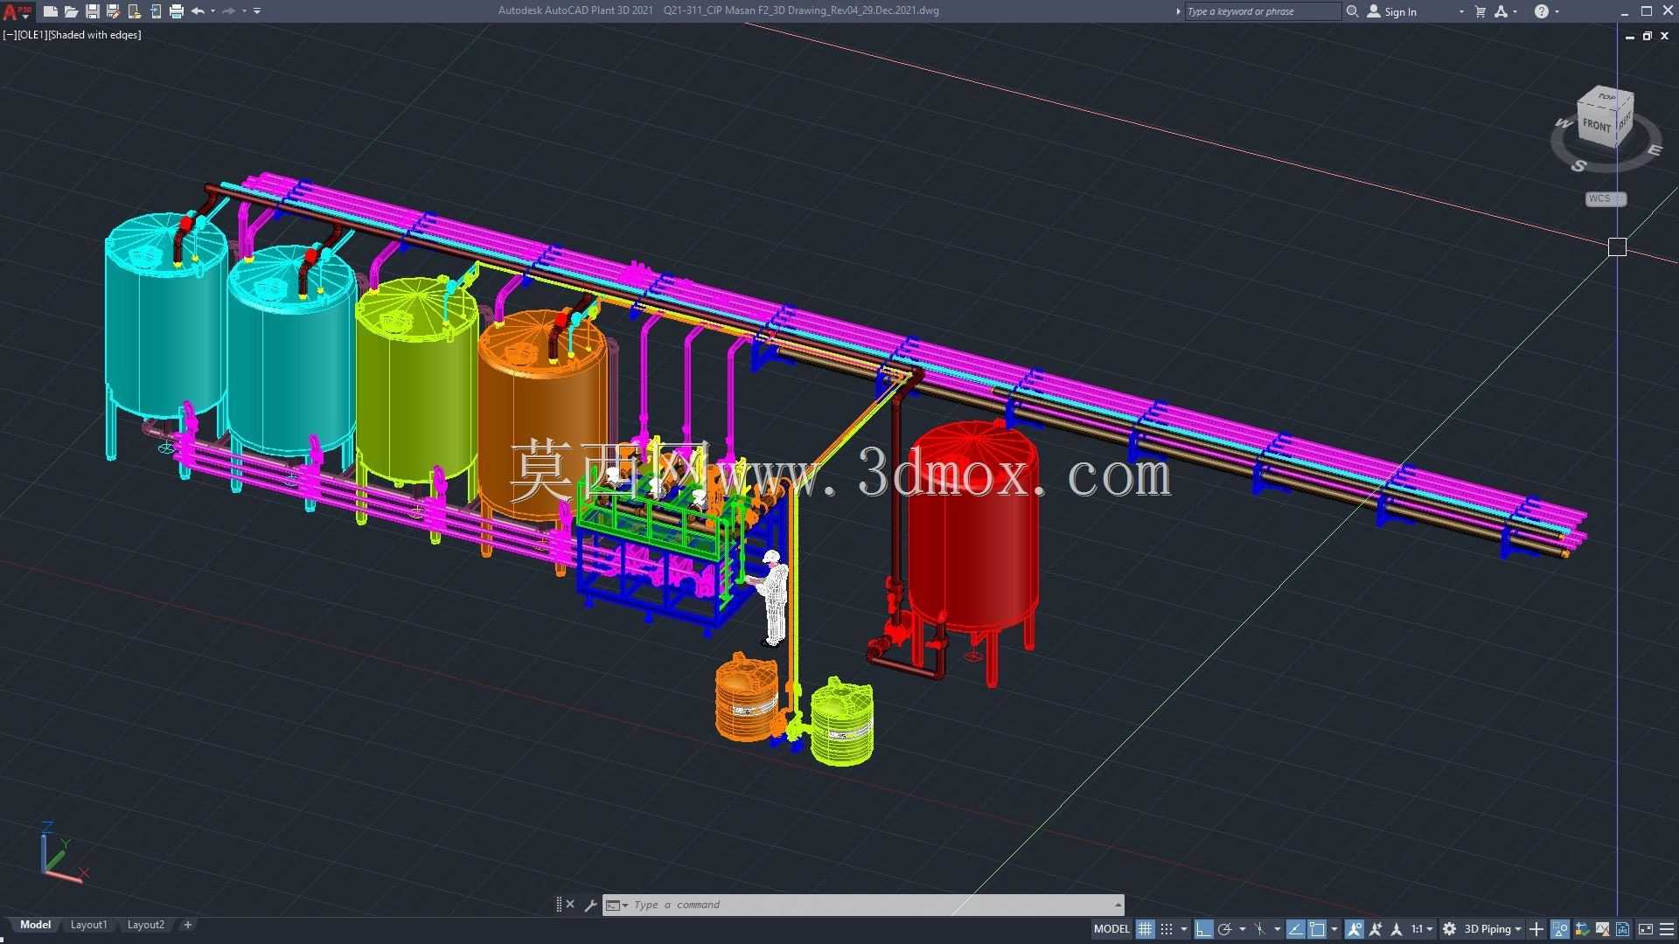1679x944 pixels.
Task: Click the Plot printer icon
Action: [177, 11]
